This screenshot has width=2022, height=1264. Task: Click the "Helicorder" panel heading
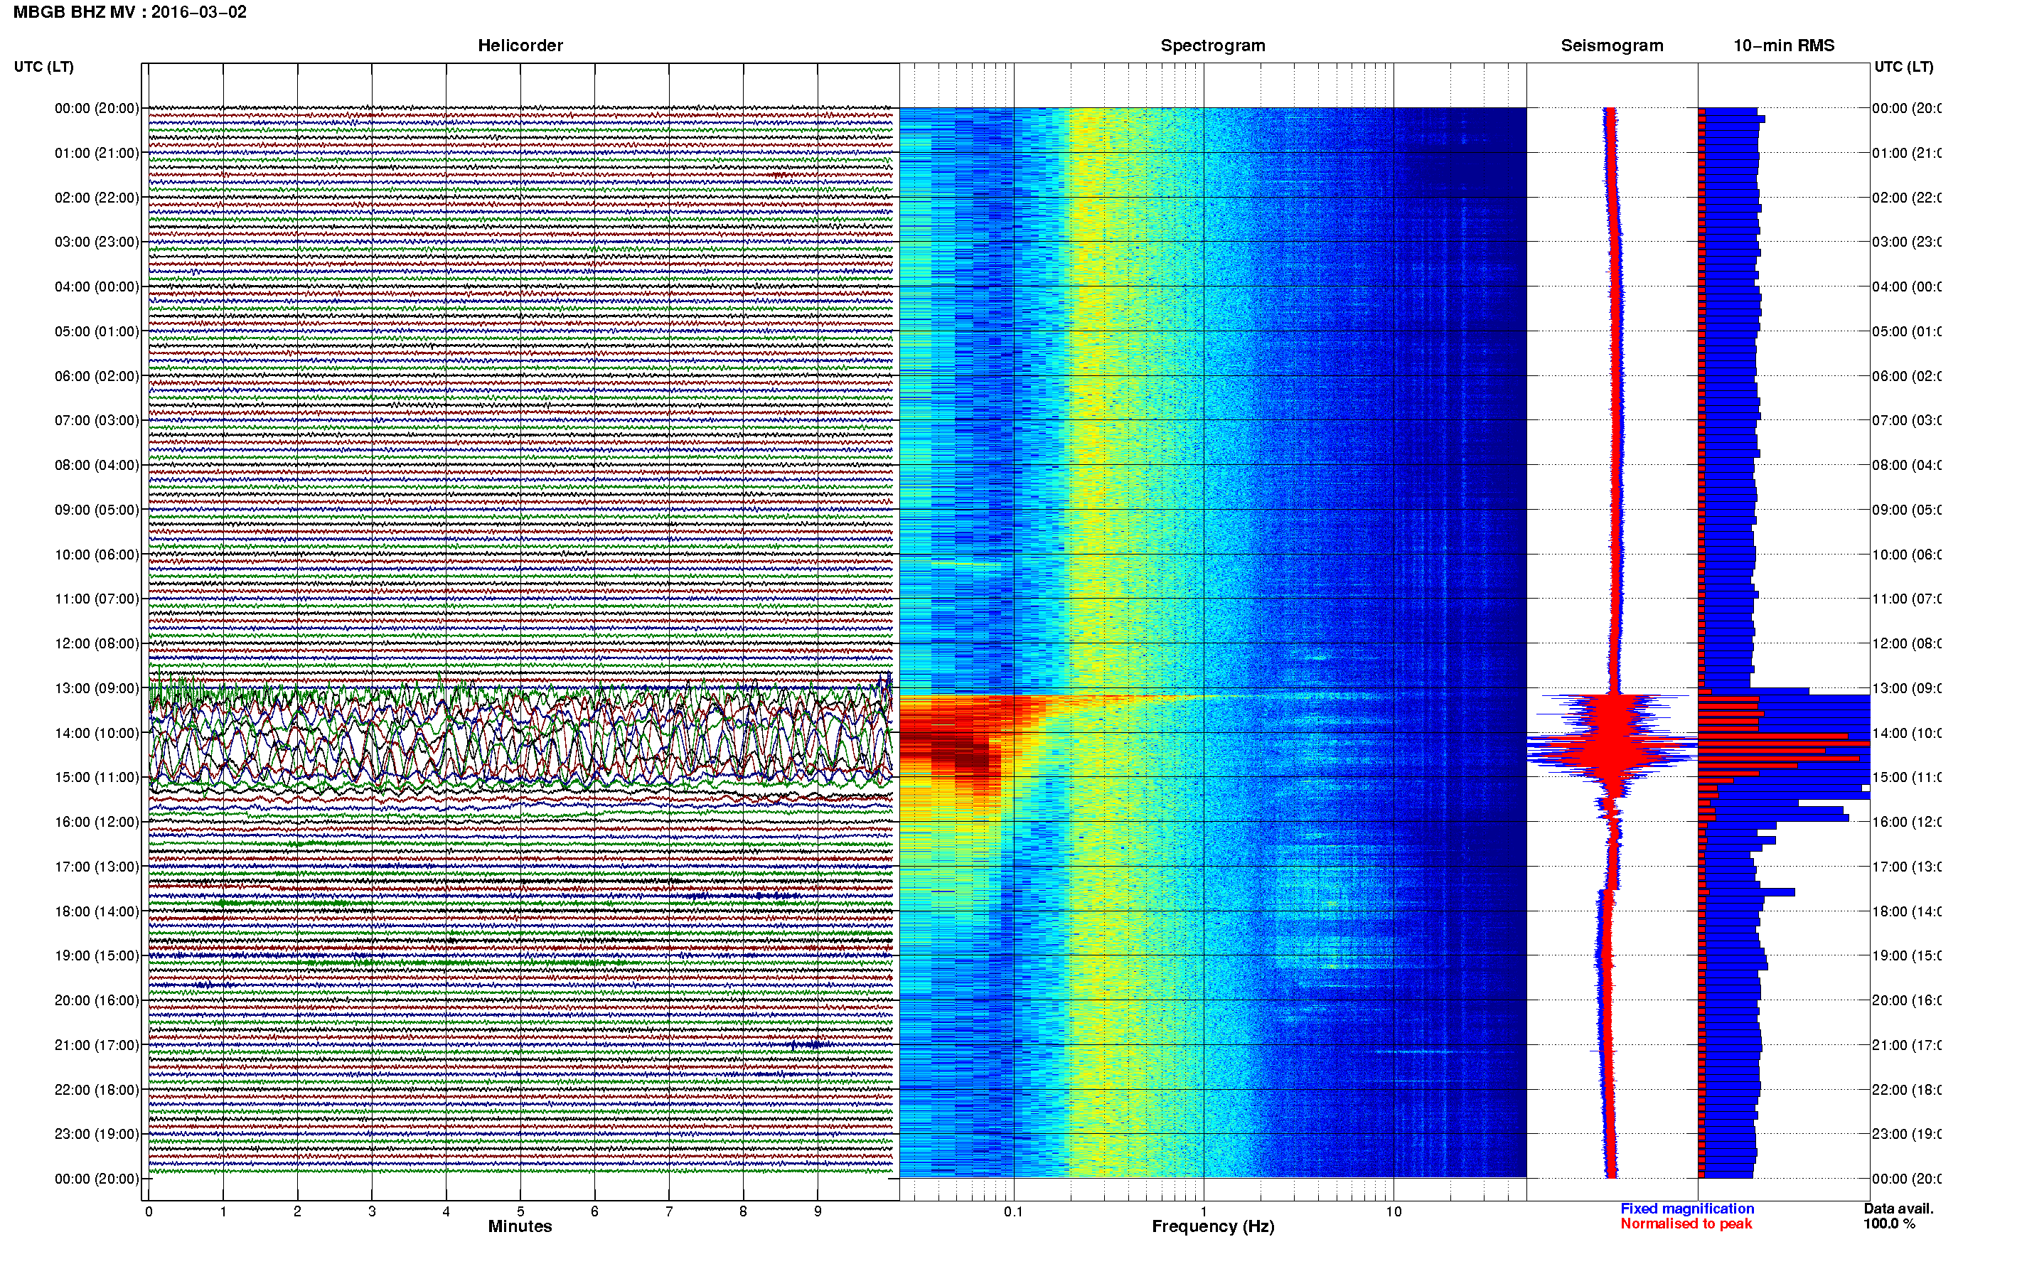(x=520, y=45)
